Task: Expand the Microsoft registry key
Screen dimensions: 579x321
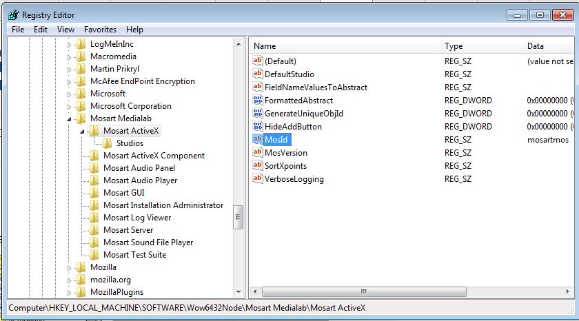Action: click(70, 94)
